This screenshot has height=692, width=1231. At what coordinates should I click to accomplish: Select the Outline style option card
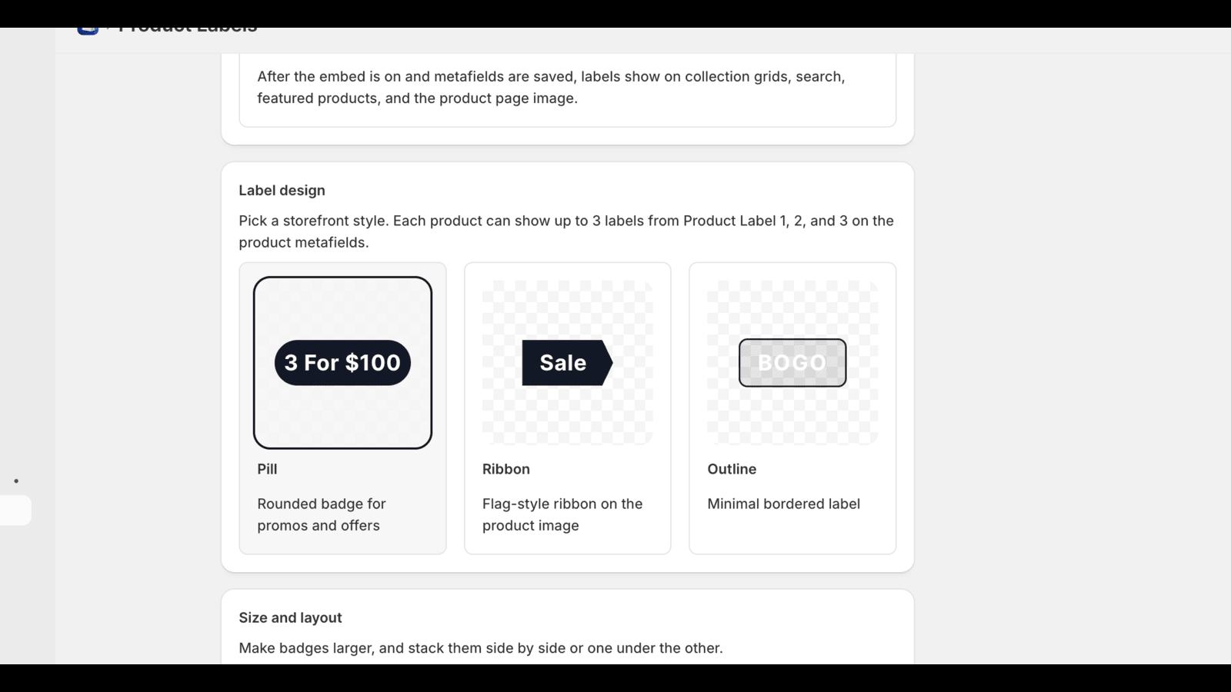(x=792, y=408)
